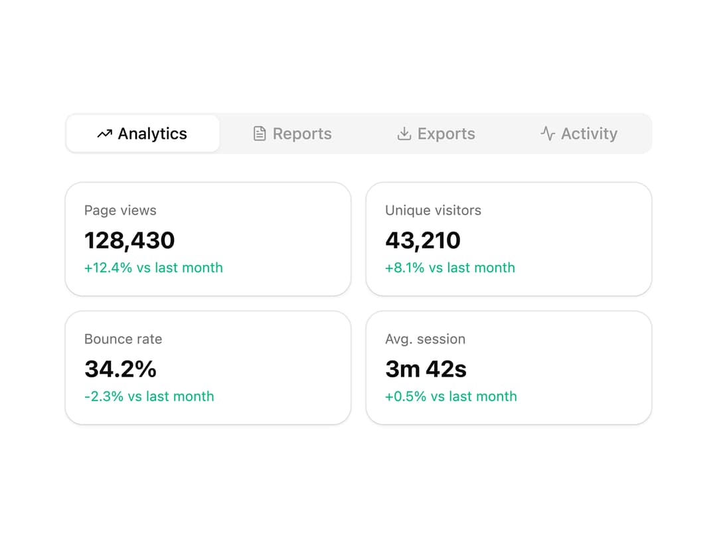The width and height of the screenshot is (717, 538).
Task: Click the 3m 42s session value
Action: coord(426,369)
